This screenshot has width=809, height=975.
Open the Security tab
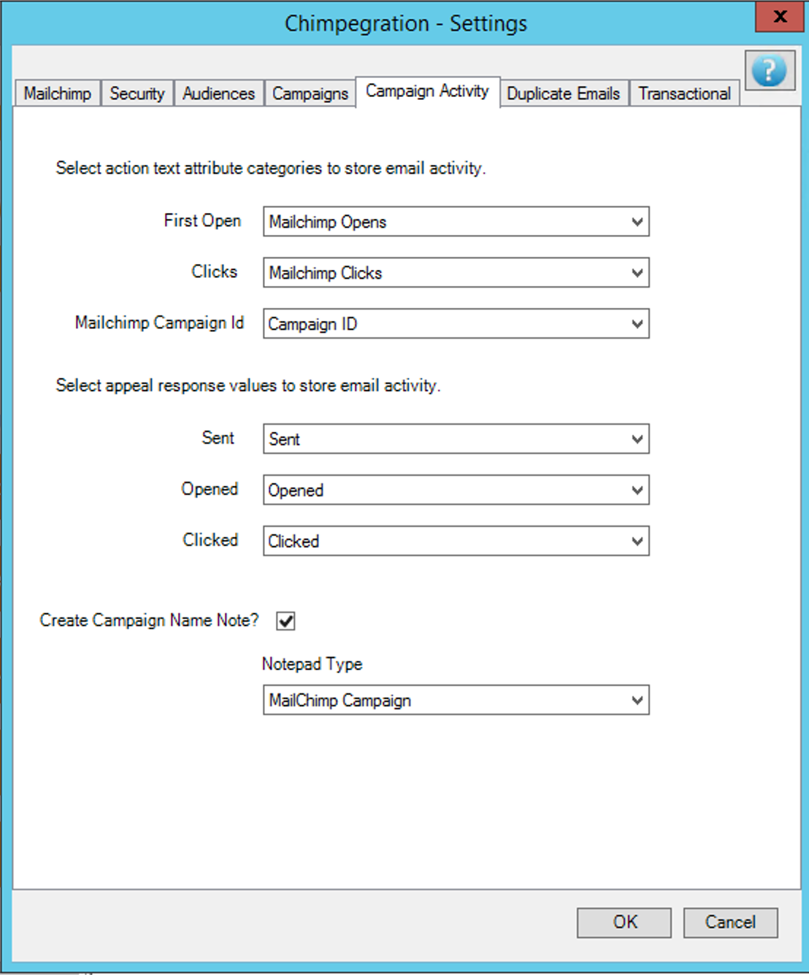click(137, 93)
